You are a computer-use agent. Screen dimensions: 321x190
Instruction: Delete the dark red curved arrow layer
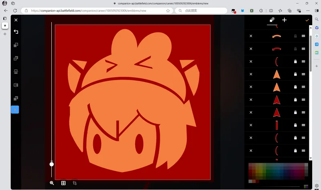(251, 49)
